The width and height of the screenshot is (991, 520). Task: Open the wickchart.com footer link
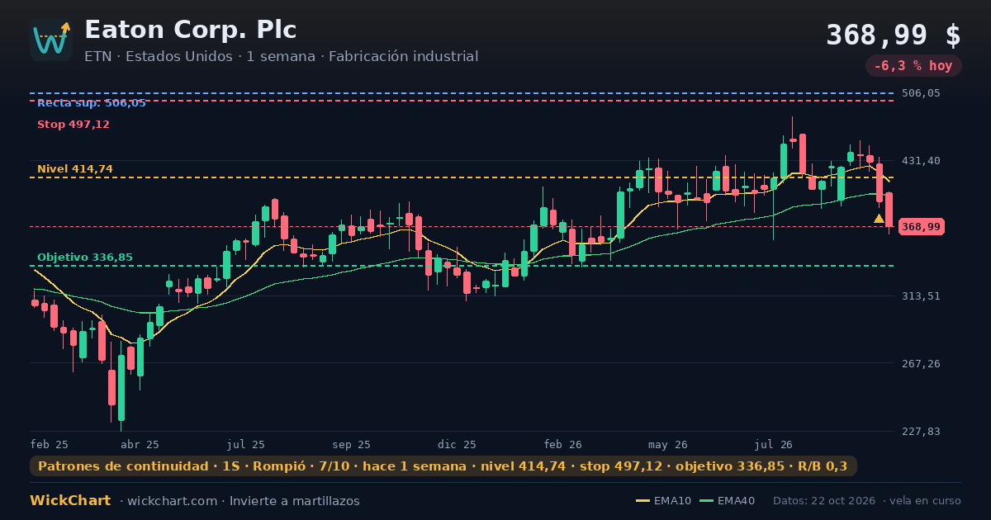tap(173, 501)
